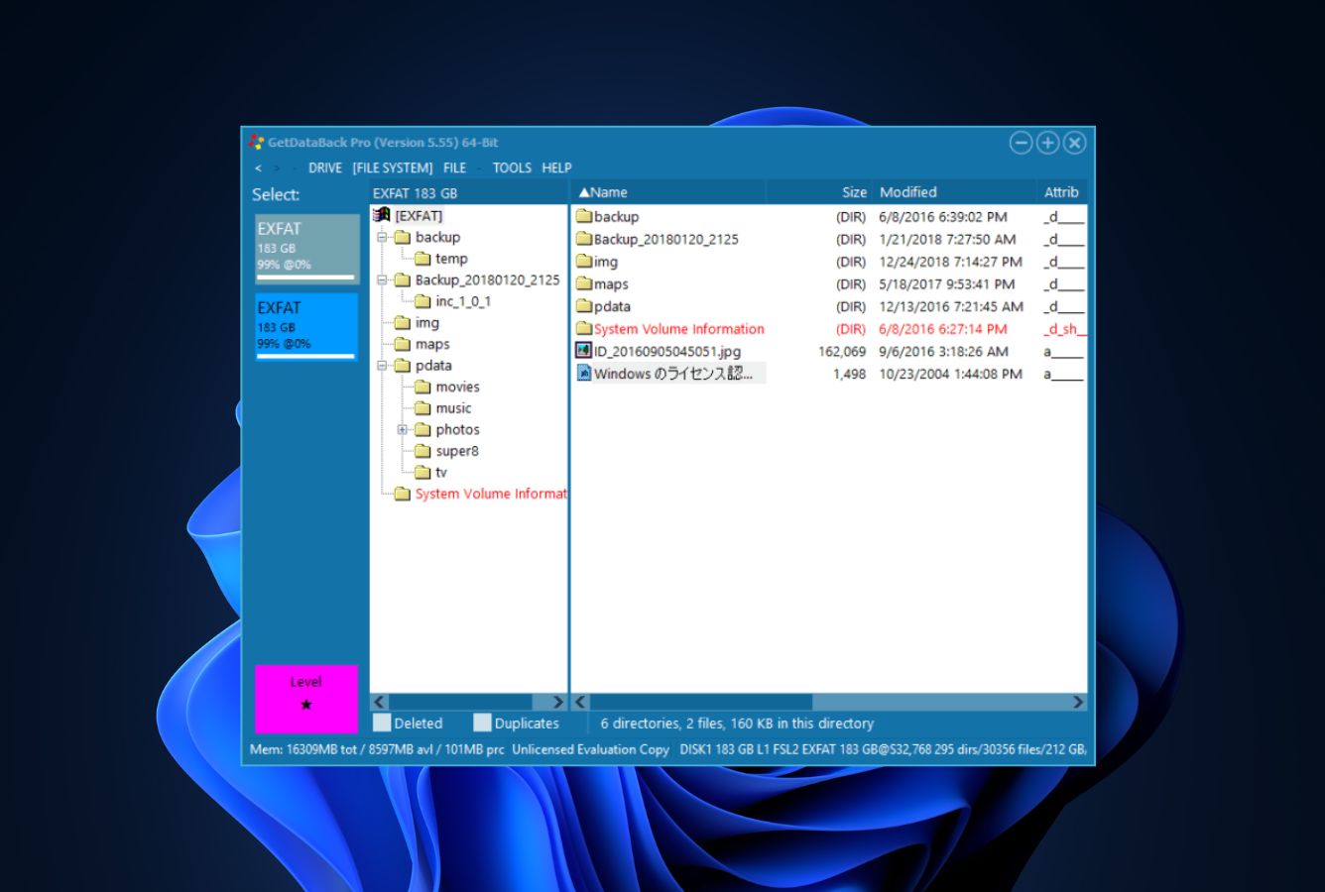This screenshot has height=892, width=1325.
Task: Open the HELP menu
Action: [x=556, y=167]
